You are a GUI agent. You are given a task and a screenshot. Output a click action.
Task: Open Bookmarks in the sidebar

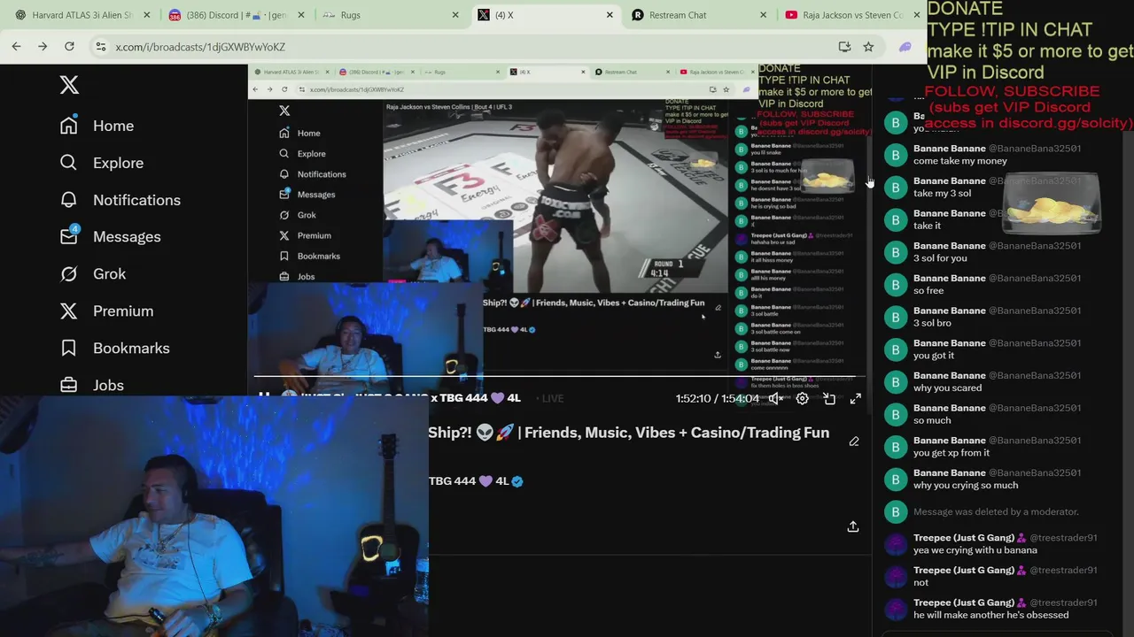tap(113, 349)
